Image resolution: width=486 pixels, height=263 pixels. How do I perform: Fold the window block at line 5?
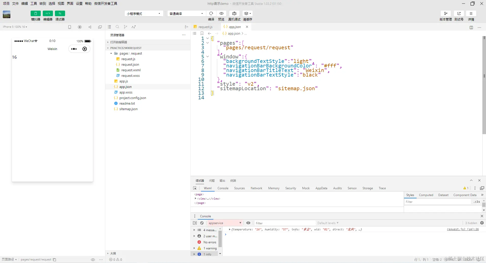coord(208,57)
